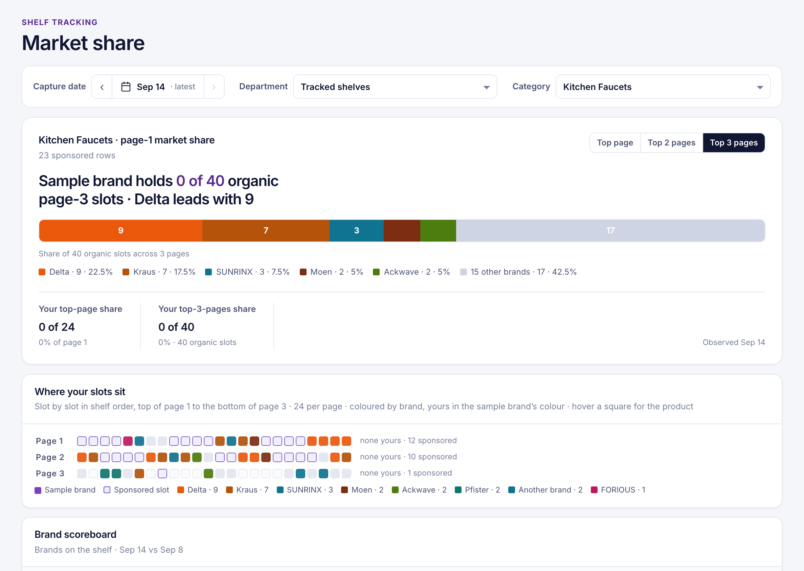Switch to Top page view

point(615,143)
